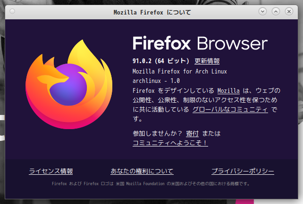Open ライセンス情報 licensing information
The image size is (303, 204).
click(x=51, y=171)
